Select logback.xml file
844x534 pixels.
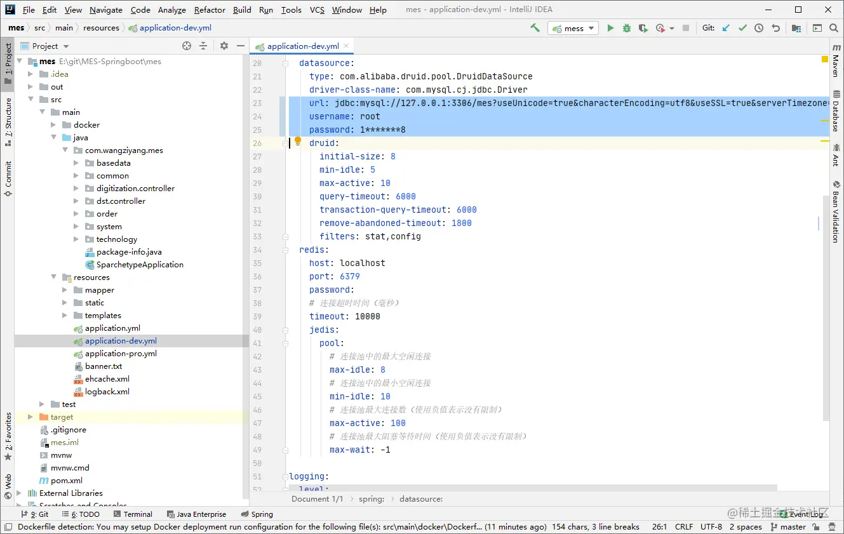(107, 392)
